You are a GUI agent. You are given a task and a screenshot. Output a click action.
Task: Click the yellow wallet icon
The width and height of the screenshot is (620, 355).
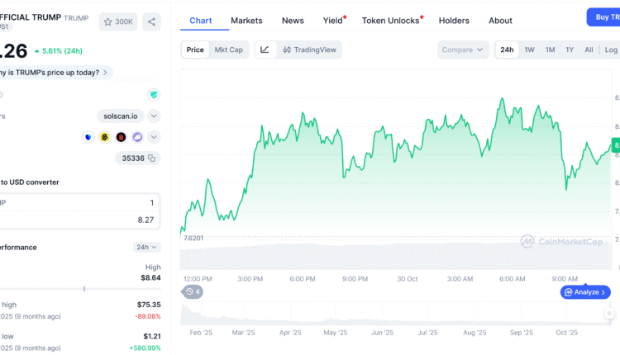(x=105, y=137)
